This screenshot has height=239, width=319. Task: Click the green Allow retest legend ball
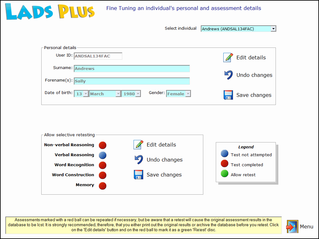click(x=225, y=173)
